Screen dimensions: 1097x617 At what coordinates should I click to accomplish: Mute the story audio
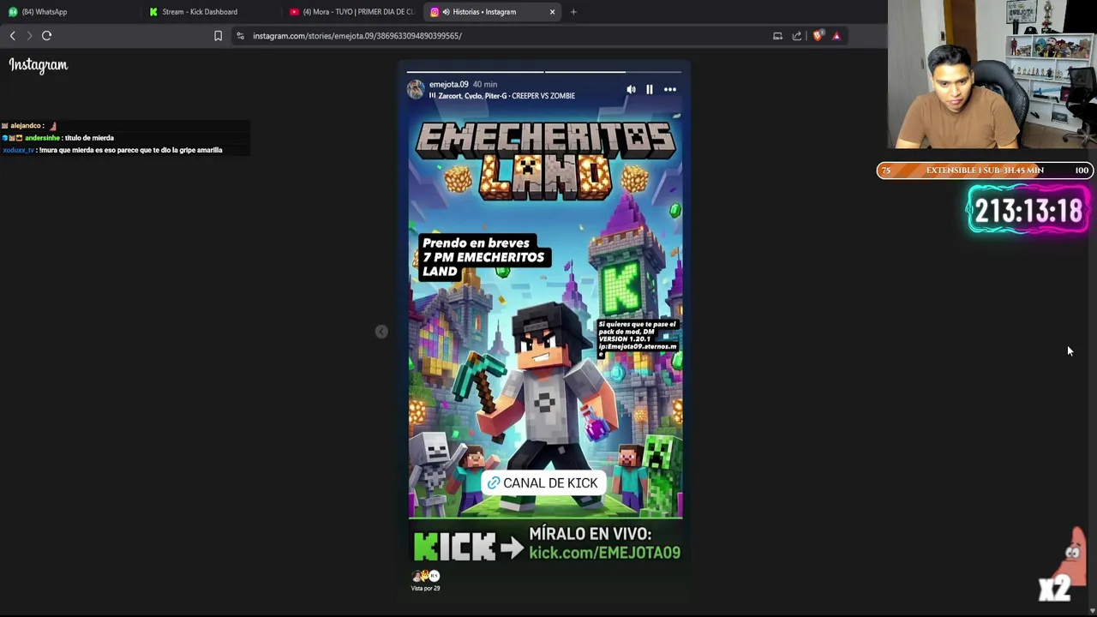click(631, 89)
